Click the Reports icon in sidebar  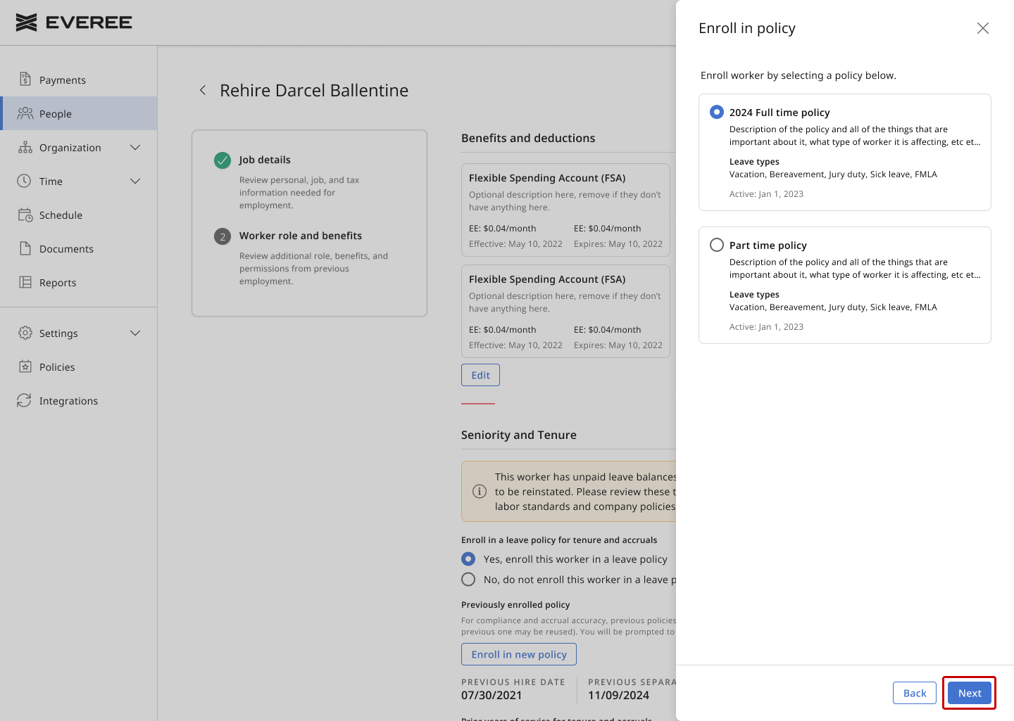tap(25, 282)
